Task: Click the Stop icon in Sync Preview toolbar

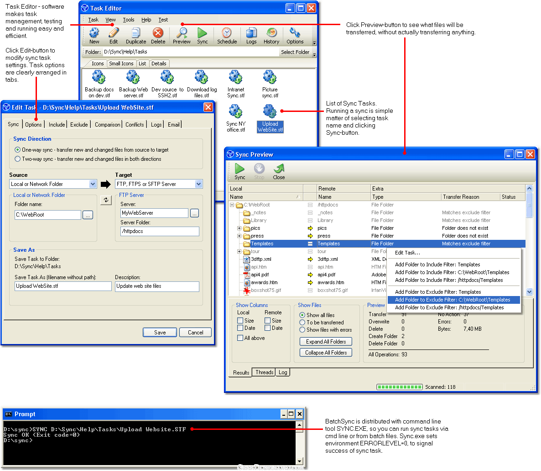Action: 259,171
